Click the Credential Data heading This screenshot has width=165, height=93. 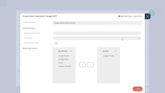pyautogui.click(x=29, y=28)
